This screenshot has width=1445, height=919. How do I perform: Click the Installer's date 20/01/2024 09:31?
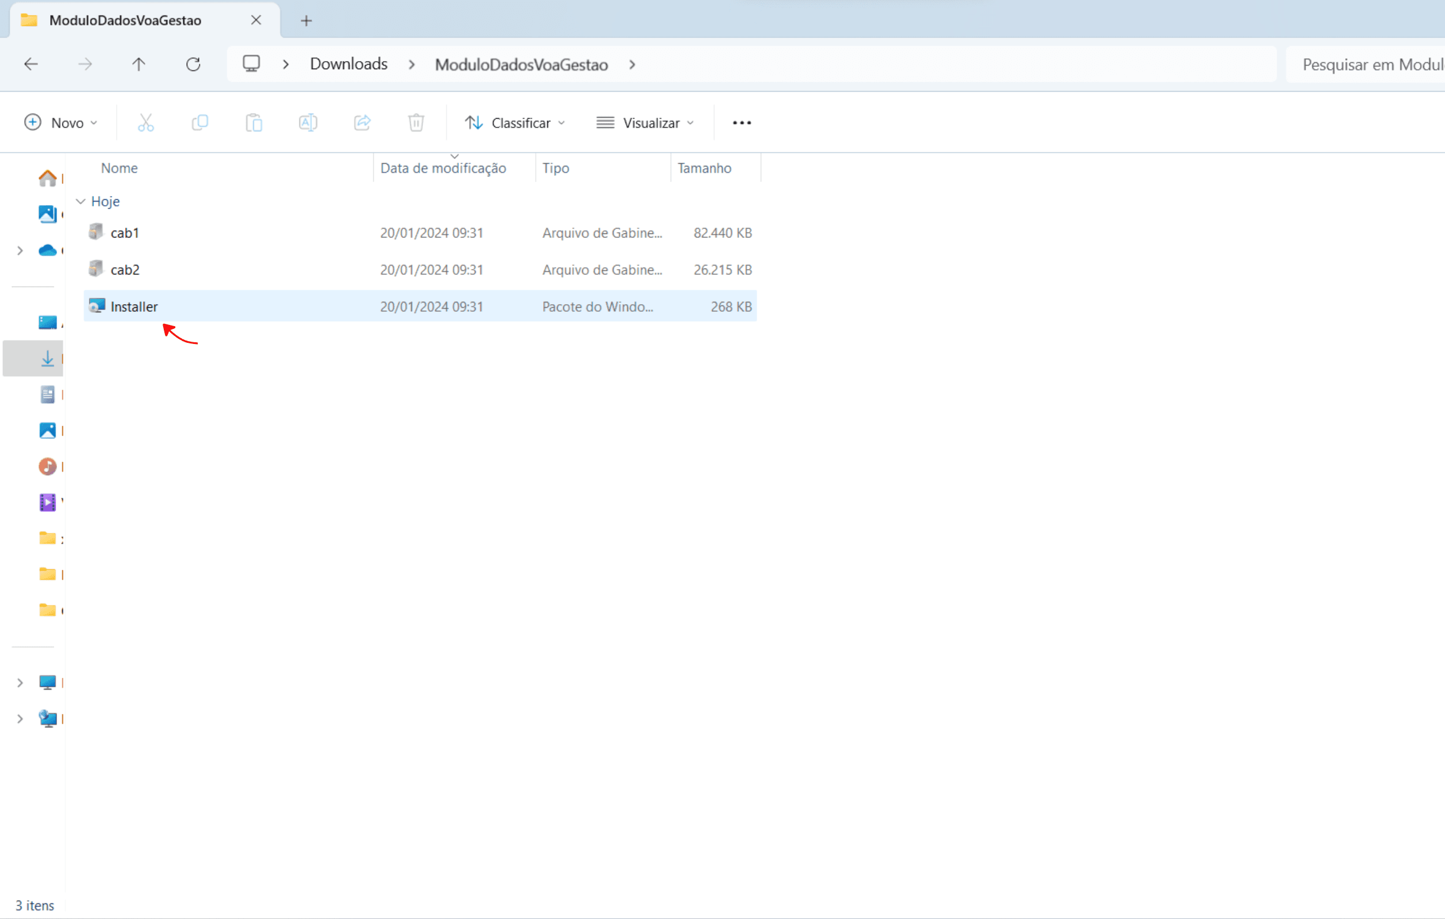pyautogui.click(x=431, y=307)
